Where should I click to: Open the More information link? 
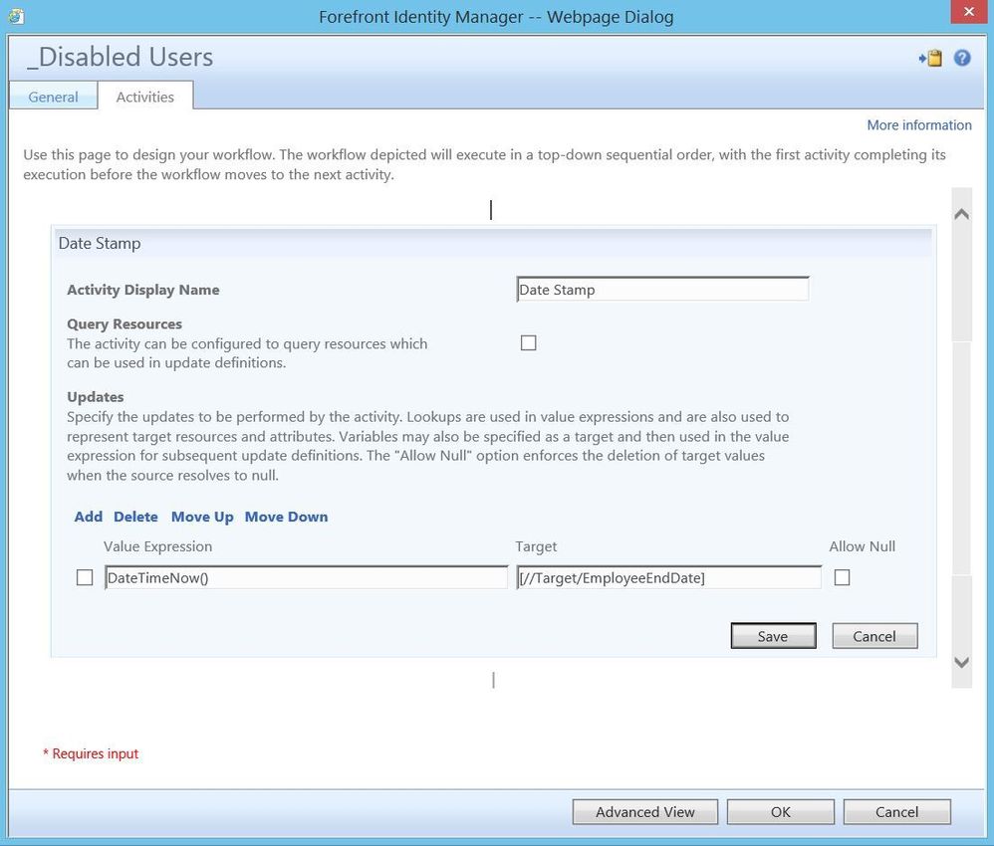(919, 124)
